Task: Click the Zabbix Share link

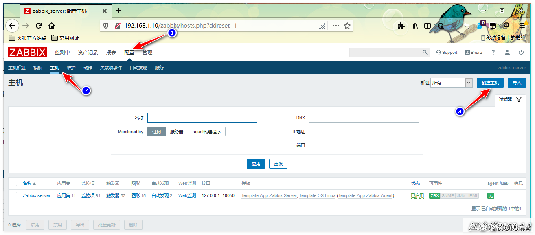Action: pyautogui.click(x=474, y=52)
